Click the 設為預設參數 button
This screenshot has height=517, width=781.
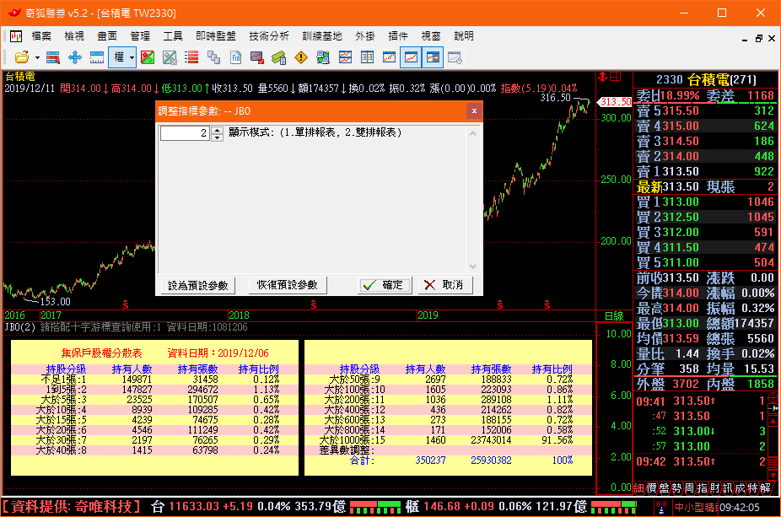[x=197, y=285]
